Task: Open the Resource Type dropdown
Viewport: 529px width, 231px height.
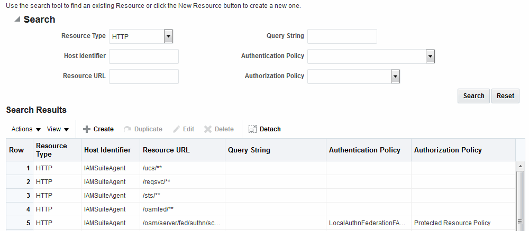Action: [x=168, y=36]
